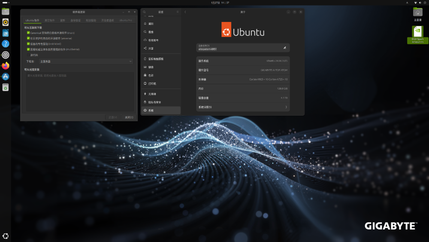Click the activities indicator in the top bar
Viewport: 429px width, 242px height.
[6, 3]
